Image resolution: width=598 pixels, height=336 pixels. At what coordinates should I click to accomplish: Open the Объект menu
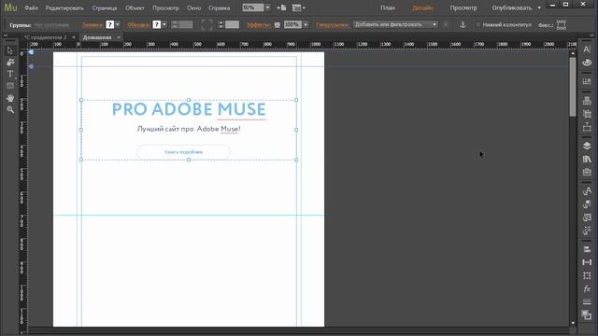[135, 7]
